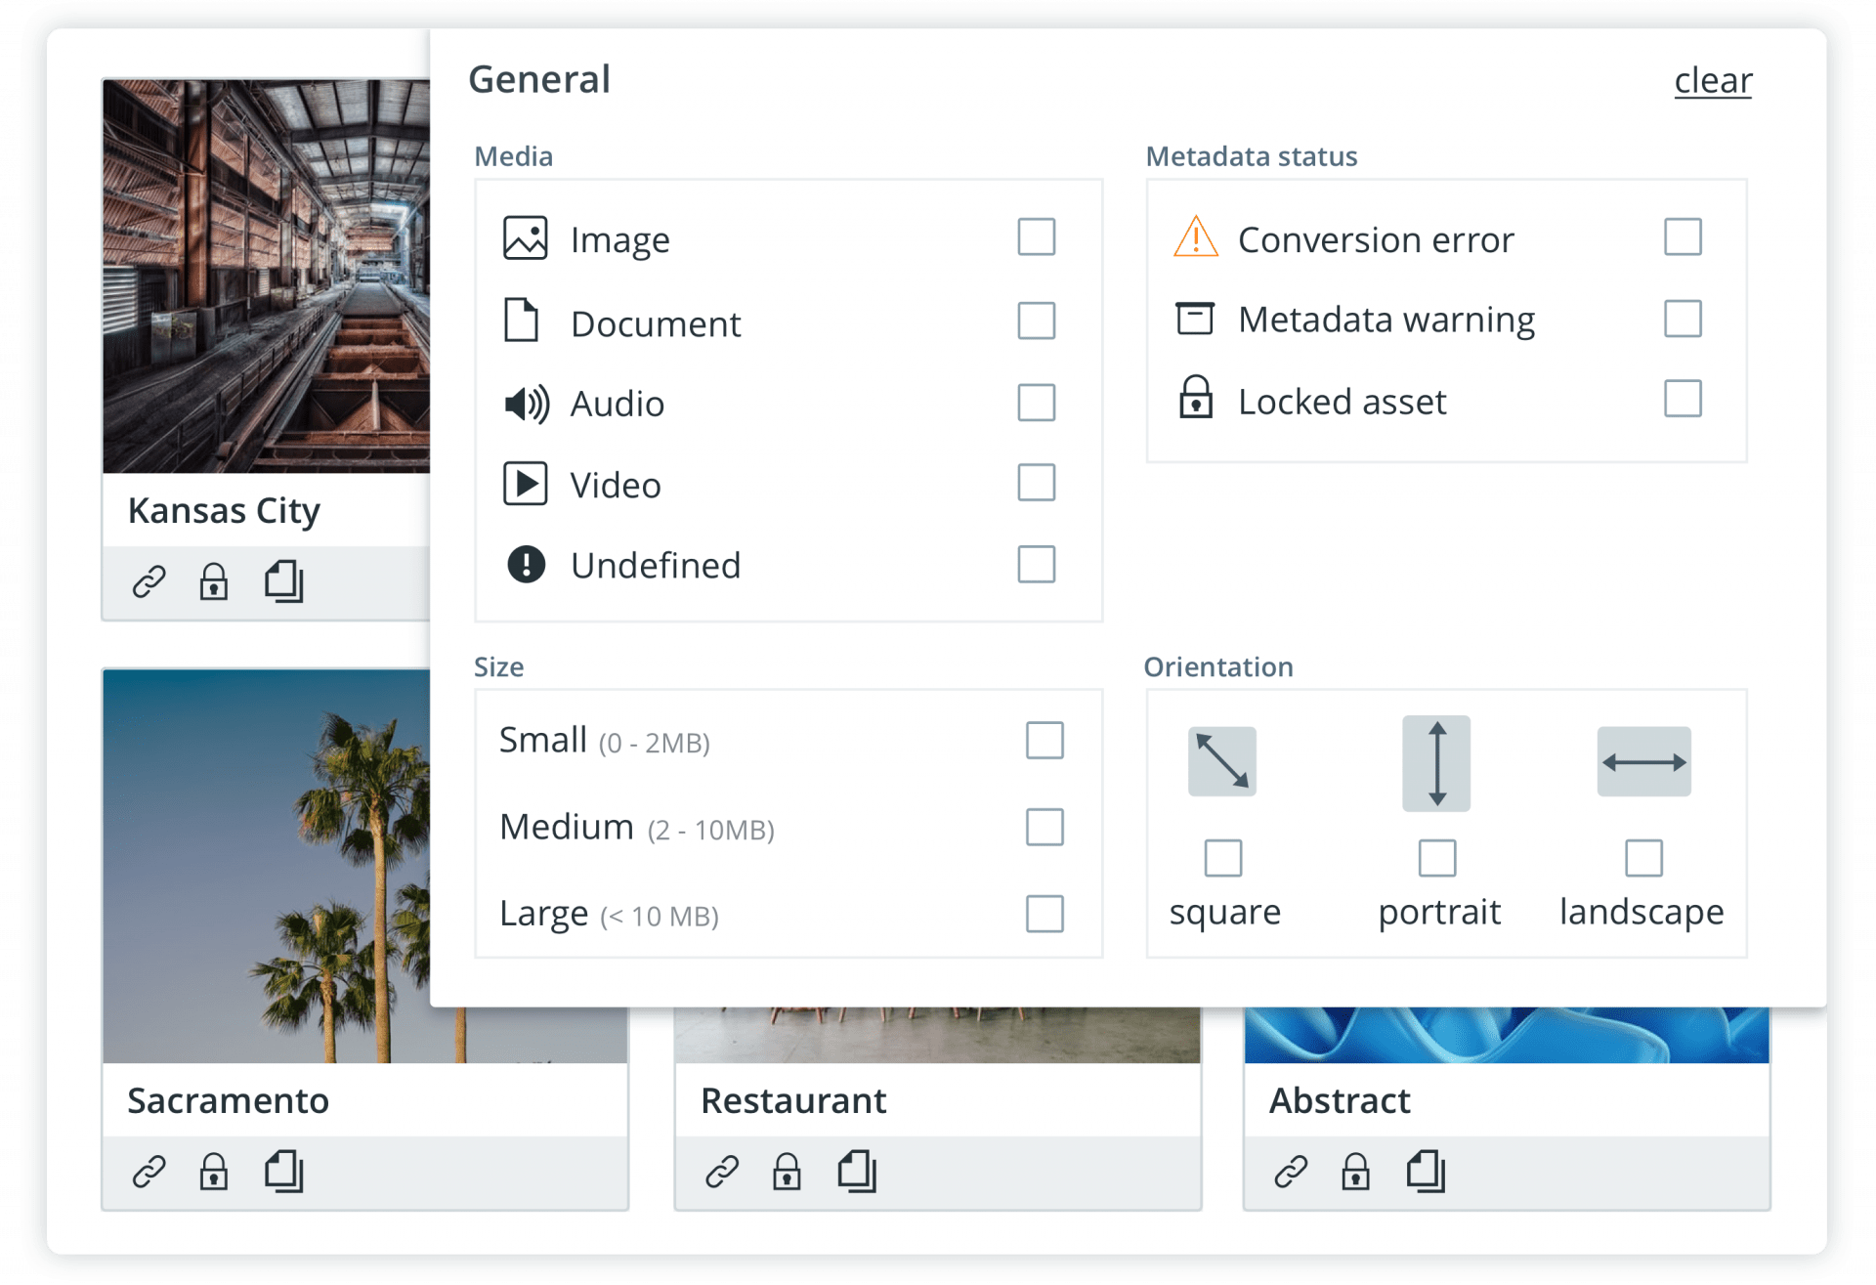The width and height of the screenshot is (1876, 1285).
Task: Click the clear link to reset filters
Action: pos(1712,82)
